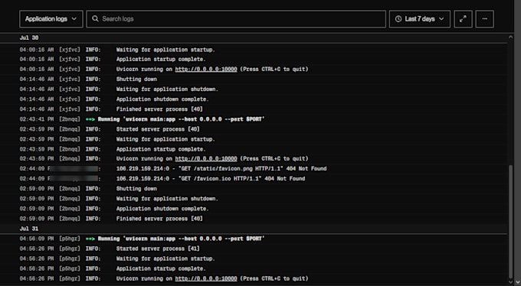Open the Last 7 days time range dropdown

point(420,19)
